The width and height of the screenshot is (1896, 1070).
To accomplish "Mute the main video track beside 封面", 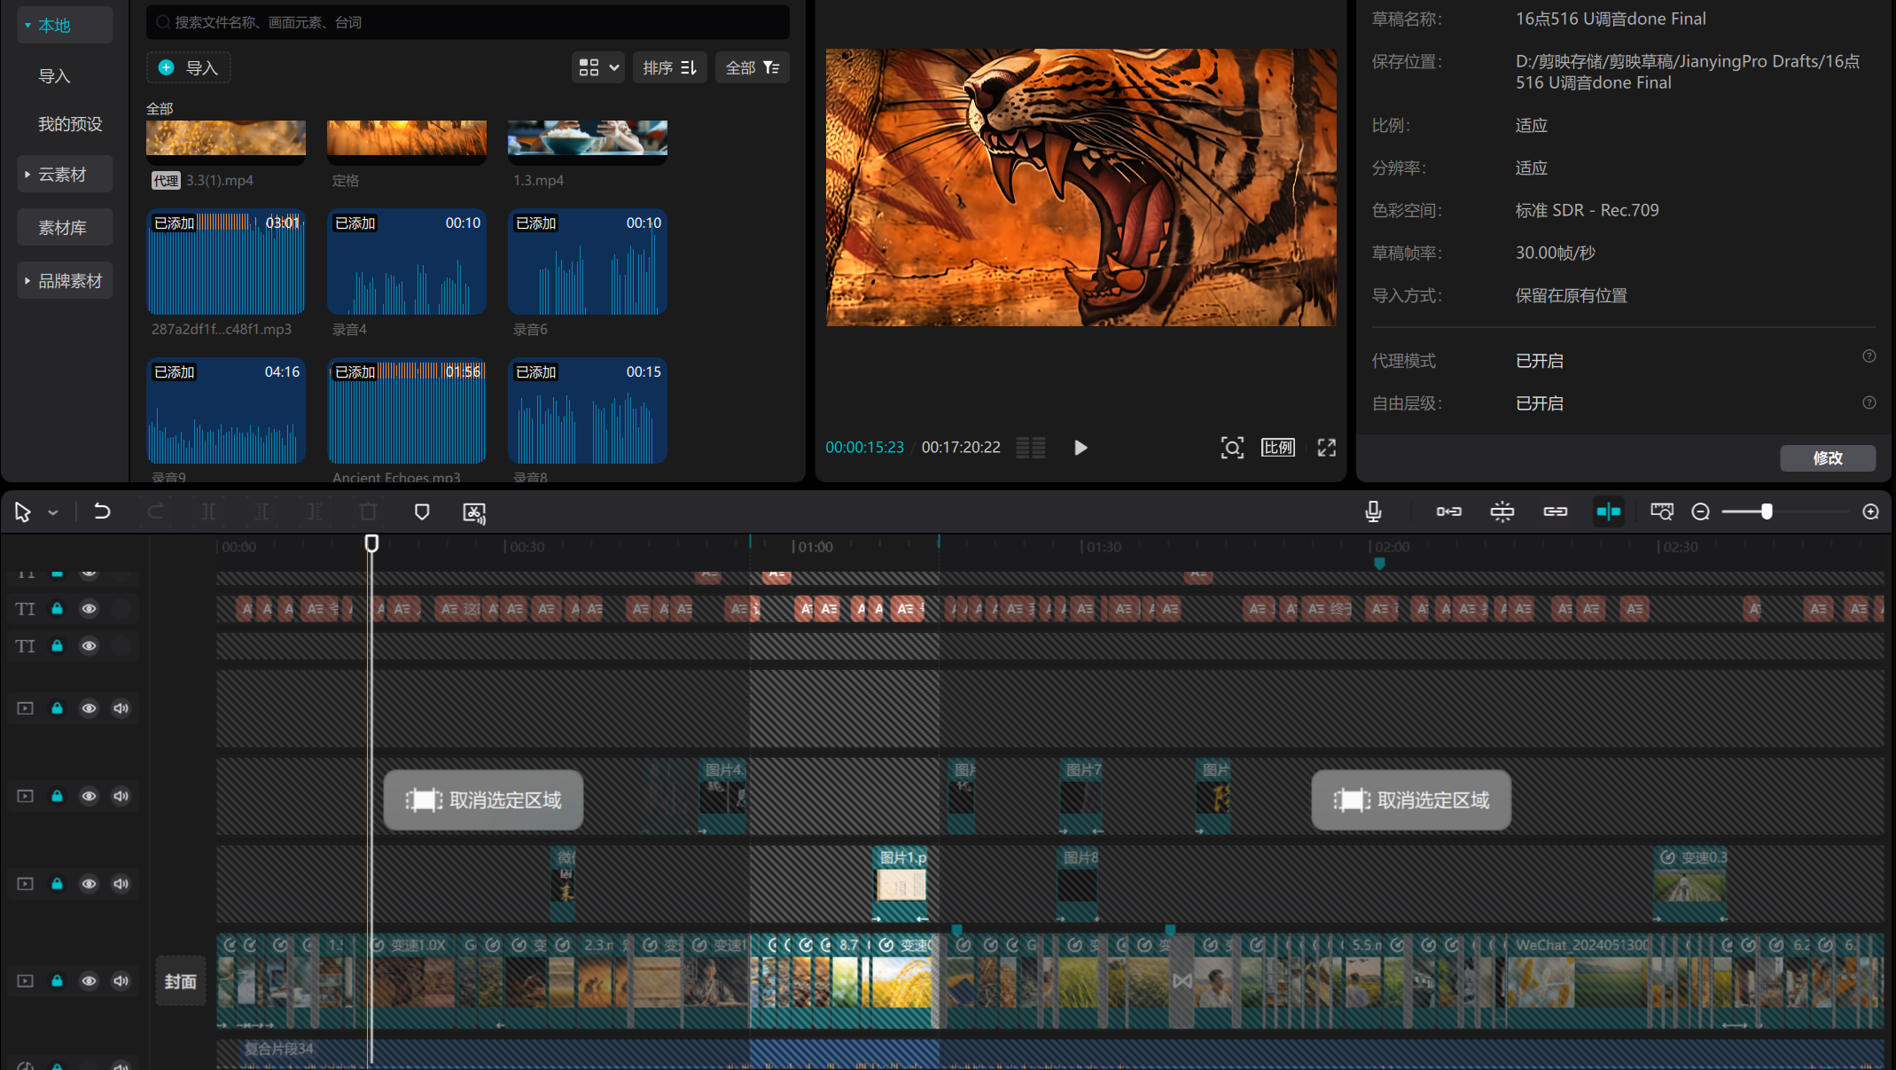I will pos(121,981).
